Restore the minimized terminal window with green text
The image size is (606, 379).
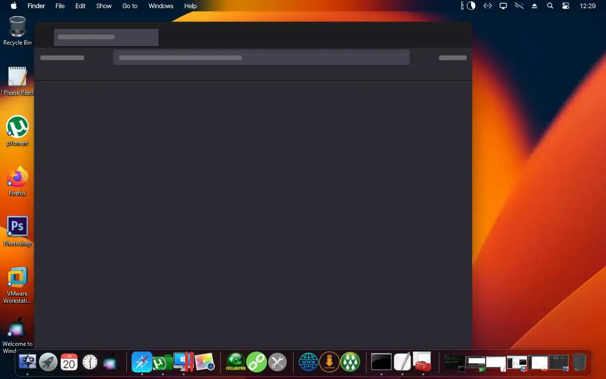(454, 363)
